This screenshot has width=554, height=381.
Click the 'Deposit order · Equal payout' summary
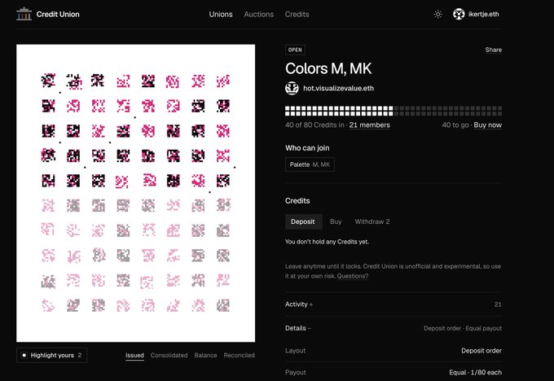click(463, 328)
